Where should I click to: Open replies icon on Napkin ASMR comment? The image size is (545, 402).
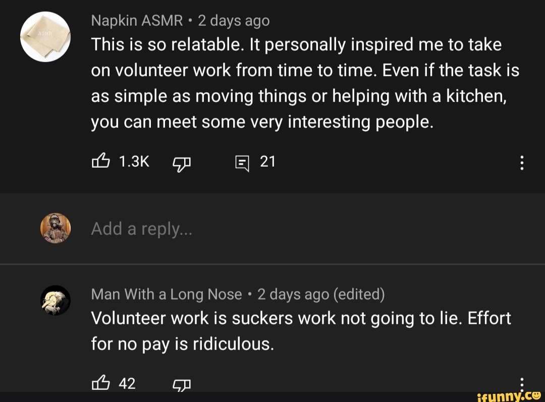pos(242,163)
